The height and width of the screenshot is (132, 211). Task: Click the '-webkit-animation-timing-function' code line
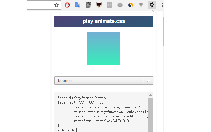pos(110,107)
